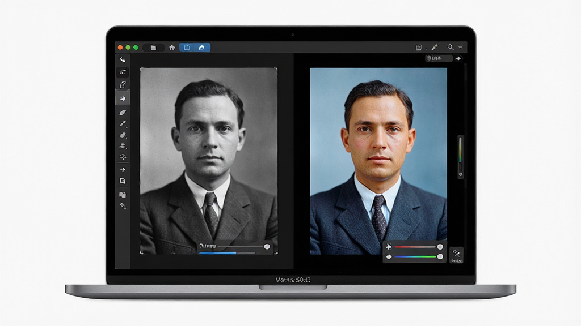Expand the dropdown arrow at far top right

click(461, 48)
